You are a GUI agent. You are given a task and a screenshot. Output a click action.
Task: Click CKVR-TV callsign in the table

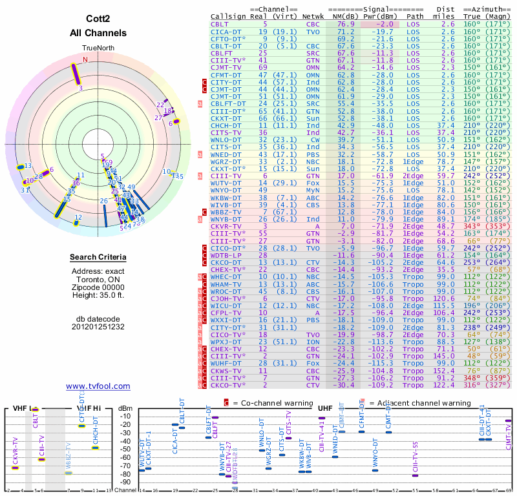(x=226, y=227)
